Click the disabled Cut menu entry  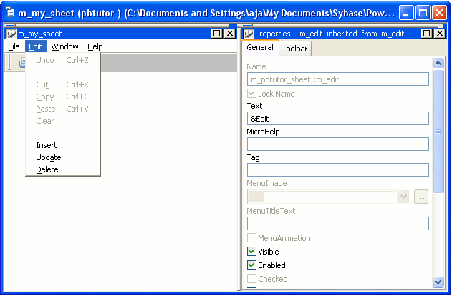click(63, 84)
